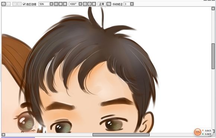Zoom out with the minus icon
Screen dimensions: 216x138
coord(56,4)
